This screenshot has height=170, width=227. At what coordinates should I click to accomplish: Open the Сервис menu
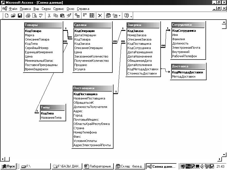pos(59,9)
